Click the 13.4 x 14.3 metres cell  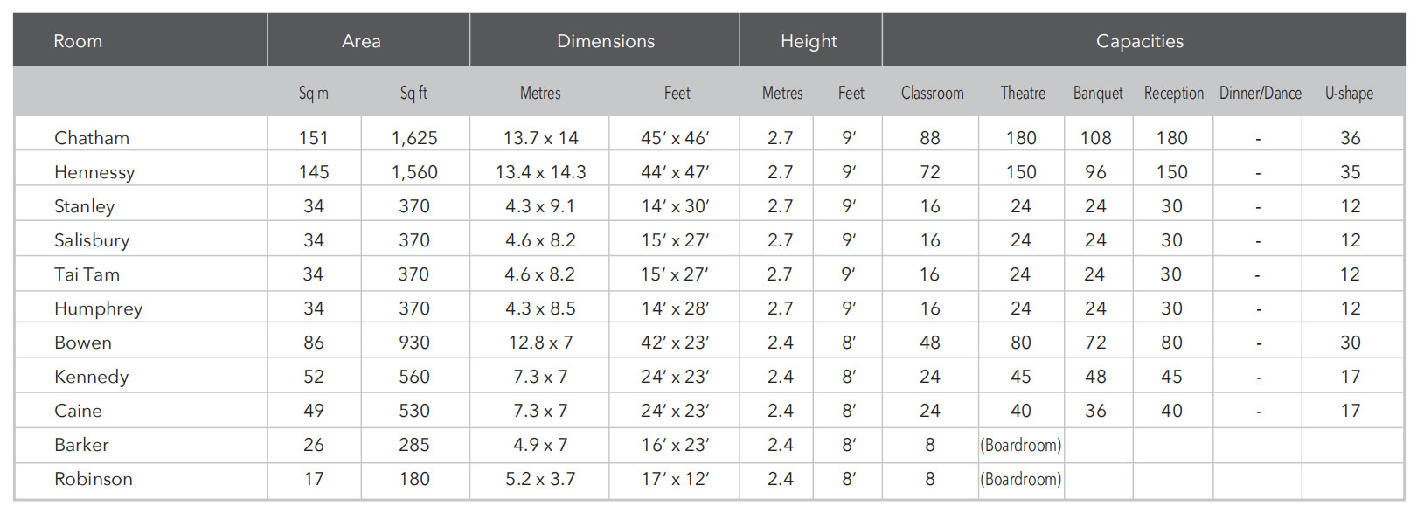[540, 172]
